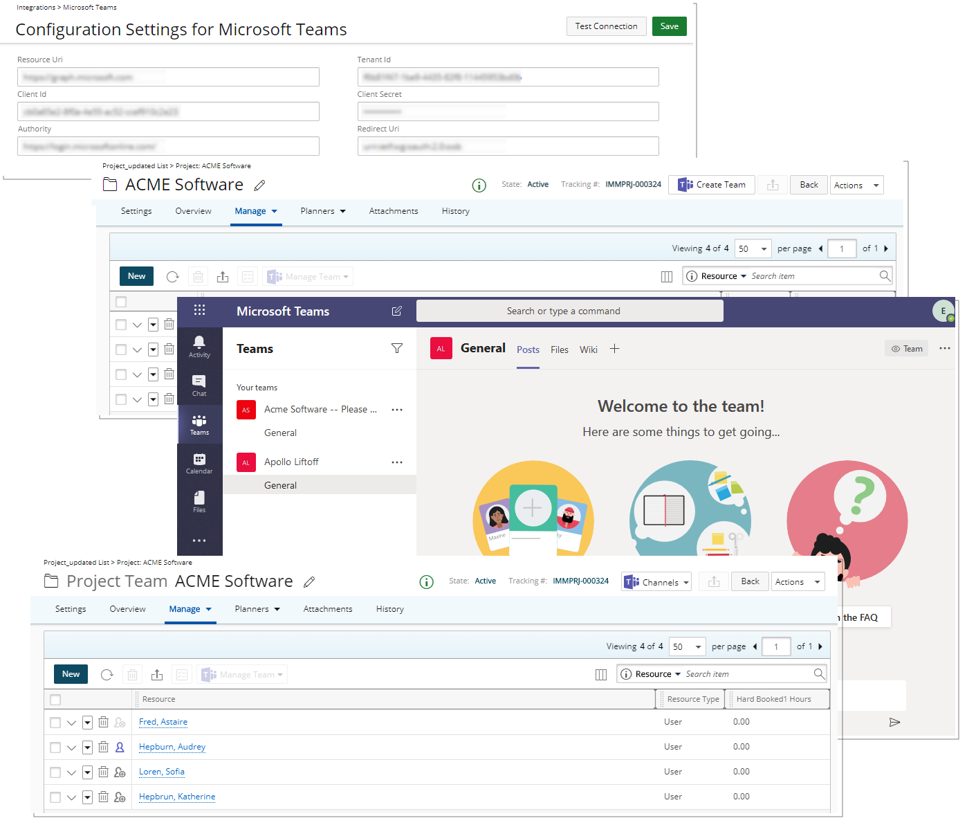Click the column chooser icon in the lower project window
Screen dimensions: 967x825
601,675
